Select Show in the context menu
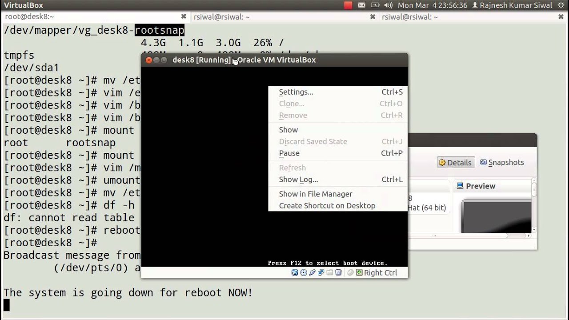The height and width of the screenshot is (320, 569). pos(338,130)
